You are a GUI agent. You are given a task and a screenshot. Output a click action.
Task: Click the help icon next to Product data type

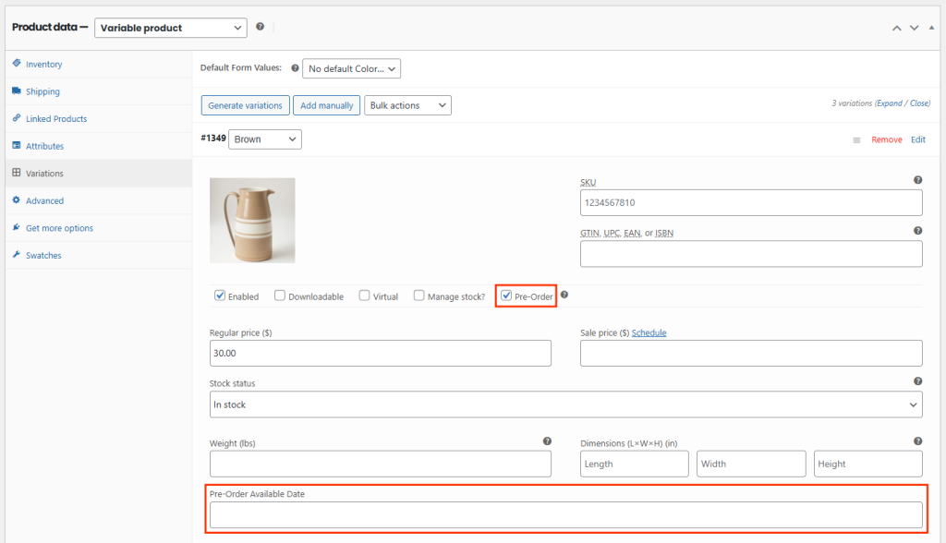coord(261,27)
